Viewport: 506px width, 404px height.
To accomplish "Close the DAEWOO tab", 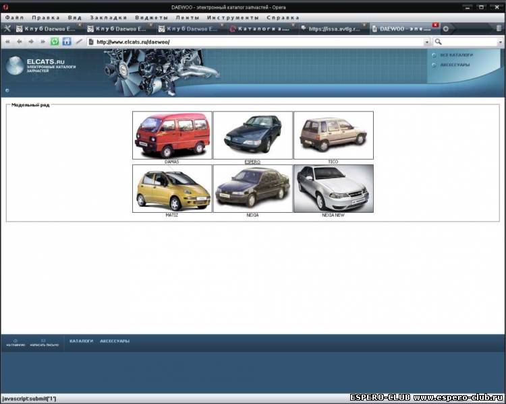I will [435, 25].
